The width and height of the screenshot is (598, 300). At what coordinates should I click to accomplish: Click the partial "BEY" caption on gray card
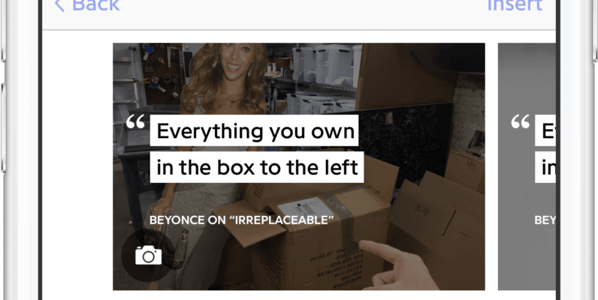tap(545, 220)
